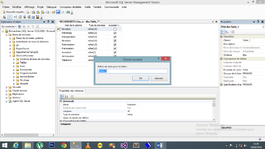Uncheck Allow Nulls for Postnomabon column

point(115,45)
